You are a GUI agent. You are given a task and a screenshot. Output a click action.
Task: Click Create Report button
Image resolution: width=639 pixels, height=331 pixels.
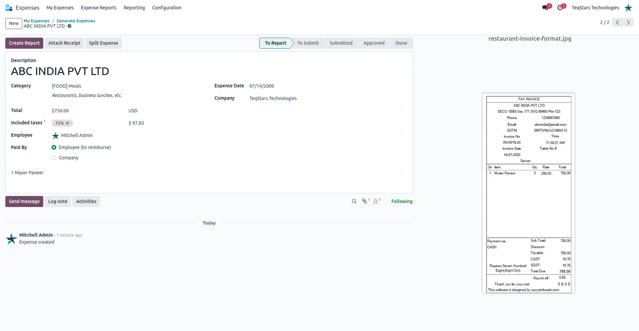(24, 43)
